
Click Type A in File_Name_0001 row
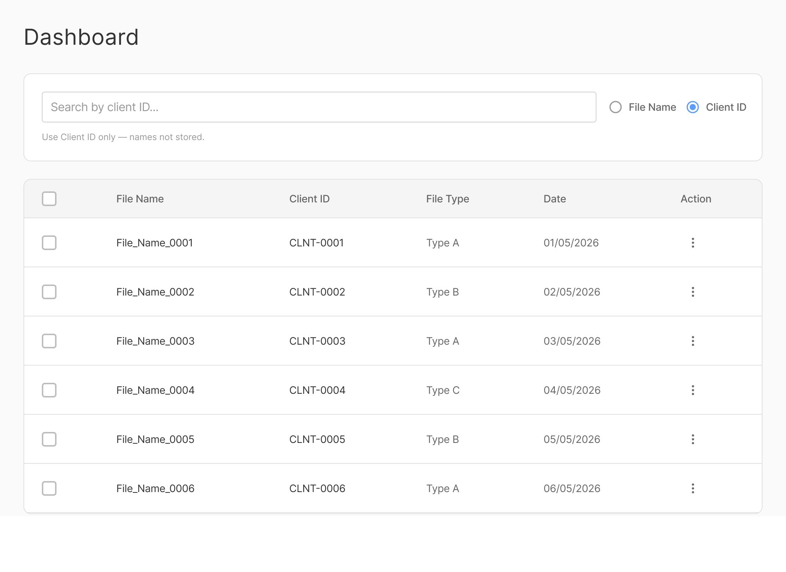point(443,243)
